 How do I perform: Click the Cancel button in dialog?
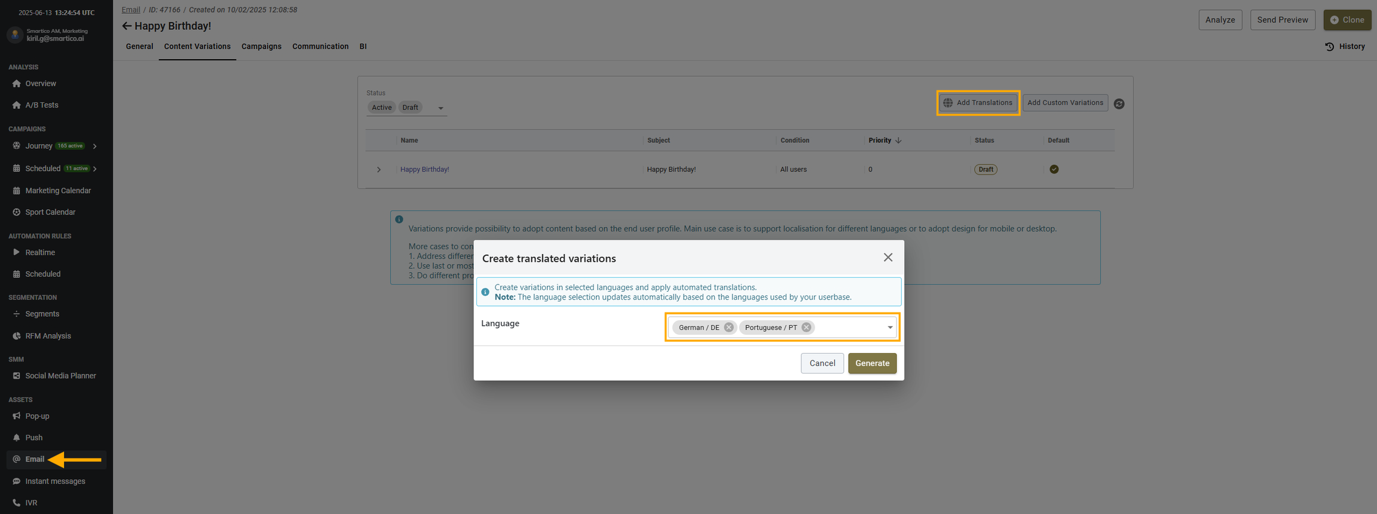click(x=822, y=363)
